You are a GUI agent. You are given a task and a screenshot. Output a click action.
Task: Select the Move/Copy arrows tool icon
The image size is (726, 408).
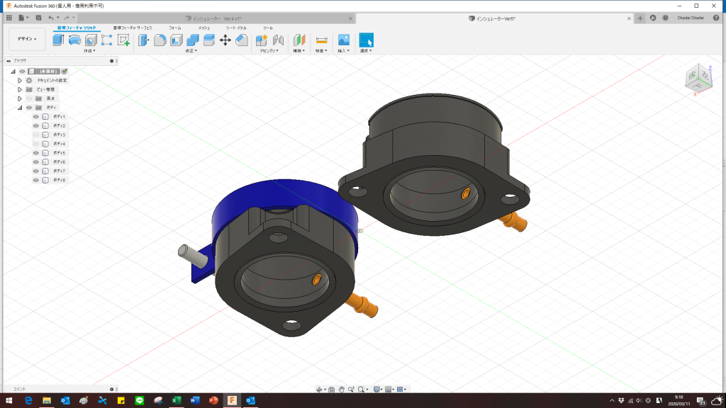(x=225, y=40)
